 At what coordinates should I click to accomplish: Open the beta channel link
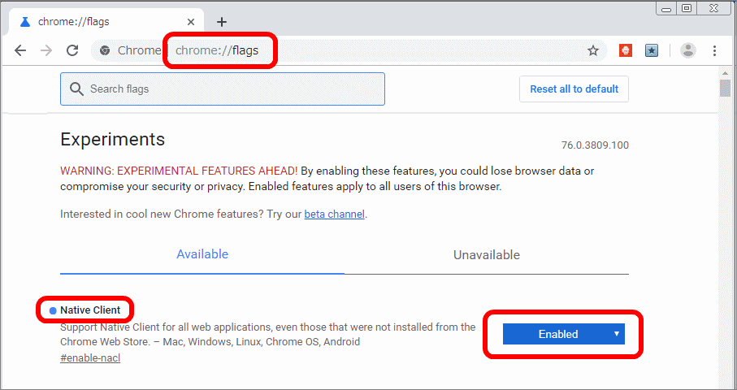(x=334, y=214)
